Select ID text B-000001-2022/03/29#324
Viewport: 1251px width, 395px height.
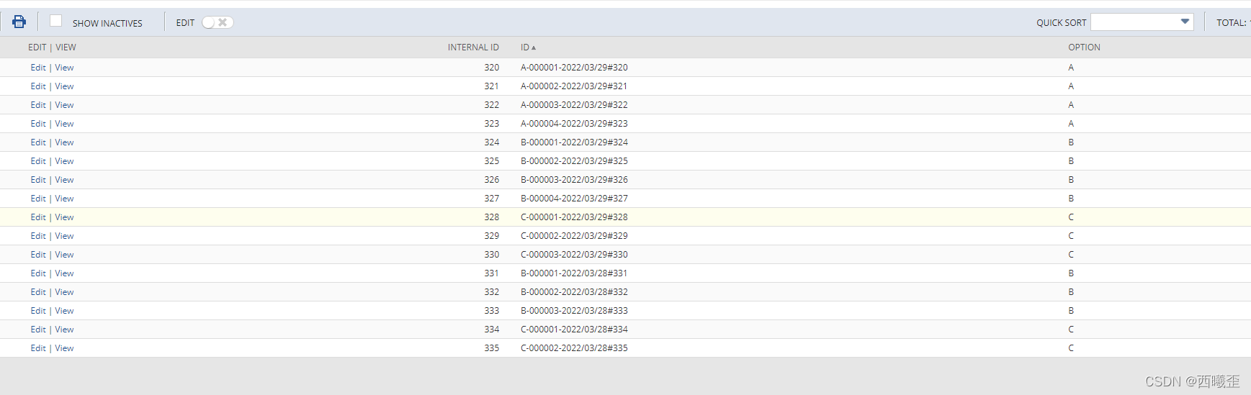pyautogui.click(x=574, y=142)
